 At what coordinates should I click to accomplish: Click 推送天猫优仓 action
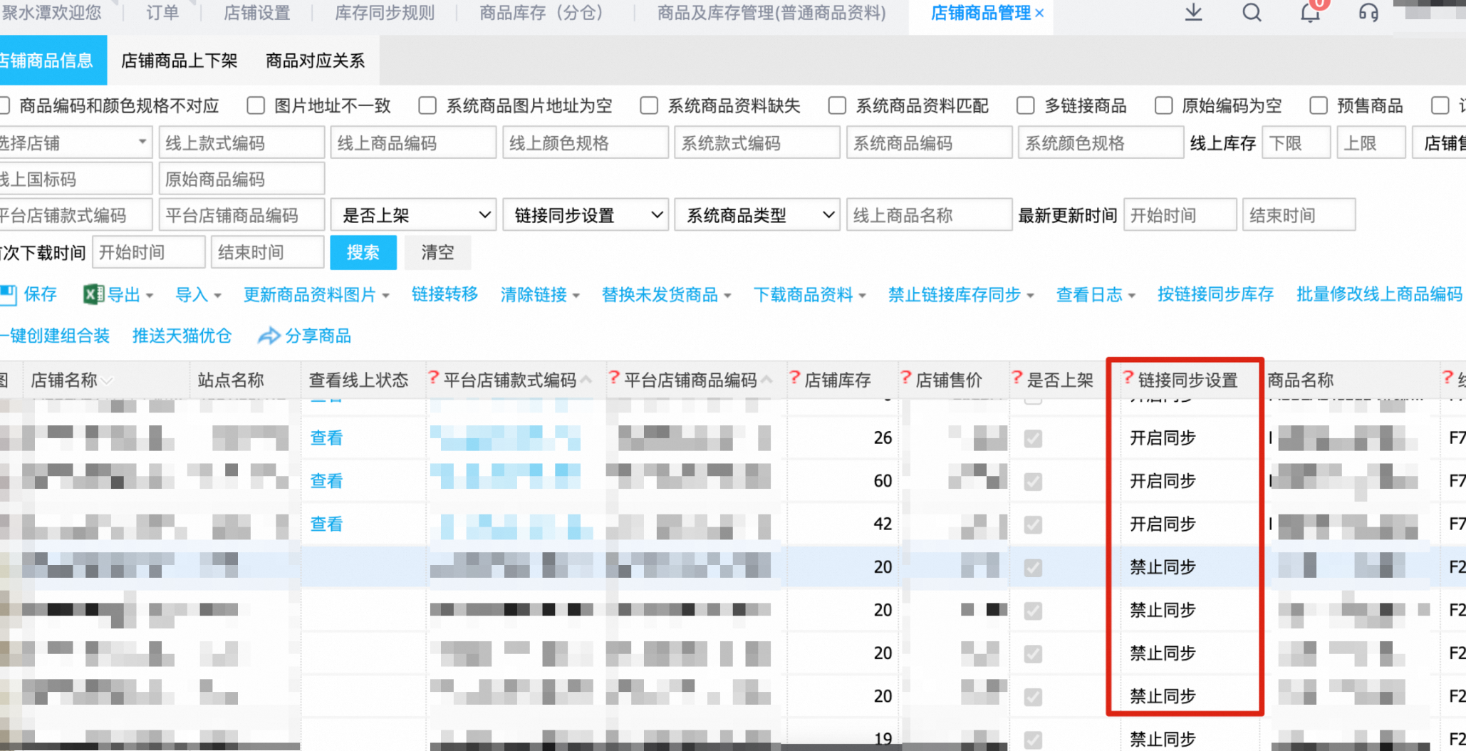click(x=182, y=336)
